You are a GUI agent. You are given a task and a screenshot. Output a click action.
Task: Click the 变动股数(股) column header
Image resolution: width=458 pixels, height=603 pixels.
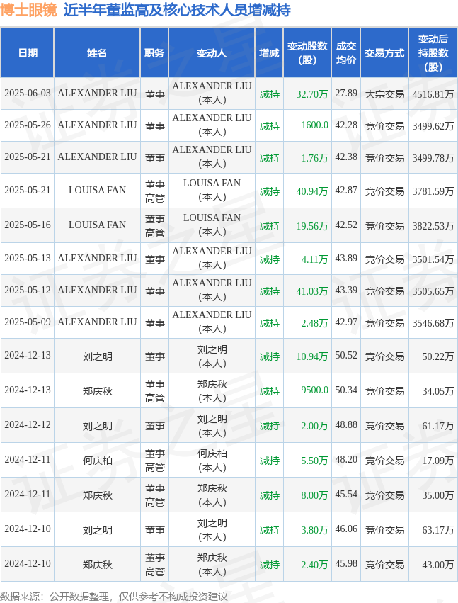click(x=307, y=52)
